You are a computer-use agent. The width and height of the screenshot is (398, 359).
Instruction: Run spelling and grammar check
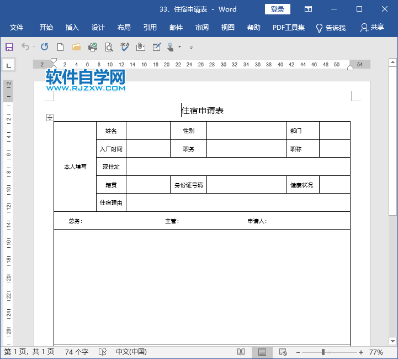(125, 47)
